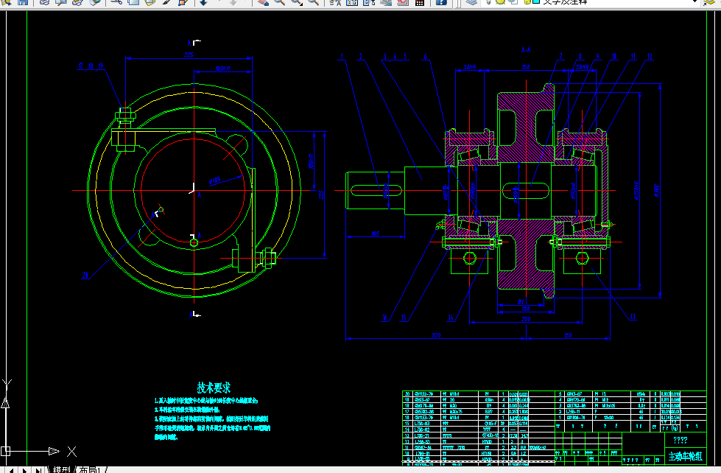This screenshot has width=721, height=473.
Task: Click the previous-tab left arrow at bottom
Action: click(x=13, y=470)
